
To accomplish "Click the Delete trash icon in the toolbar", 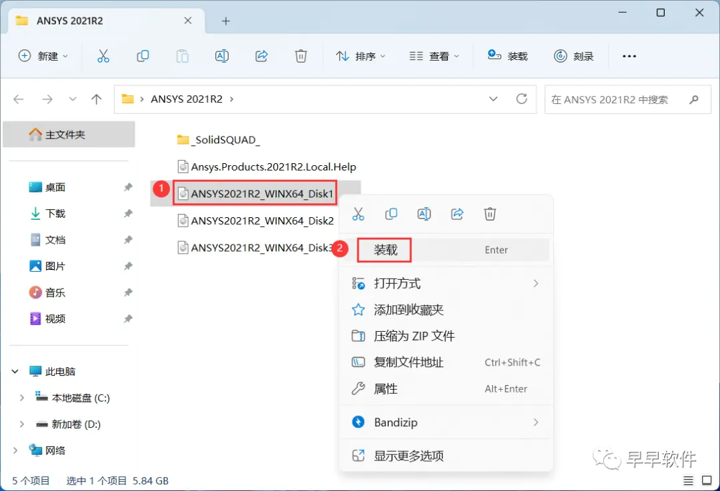I will click(x=301, y=56).
